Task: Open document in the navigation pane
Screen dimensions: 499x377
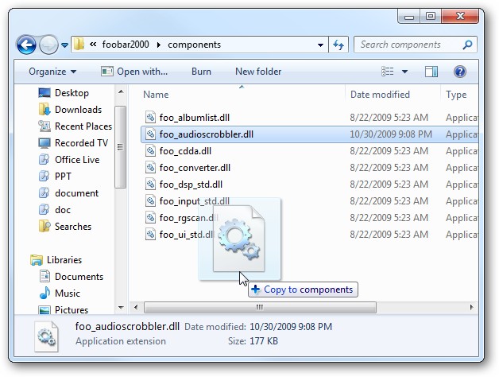Action: click(77, 193)
